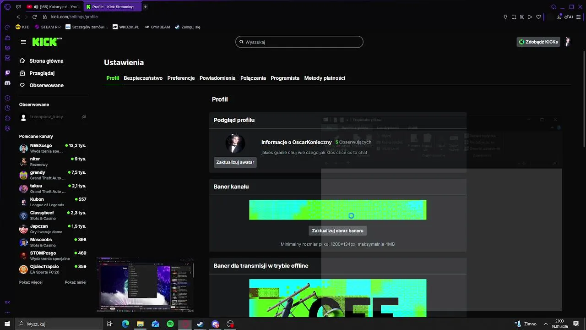Click the Windows Start button
Image resolution: width=586 pixels, height=330 pixels.
[7, 324]
